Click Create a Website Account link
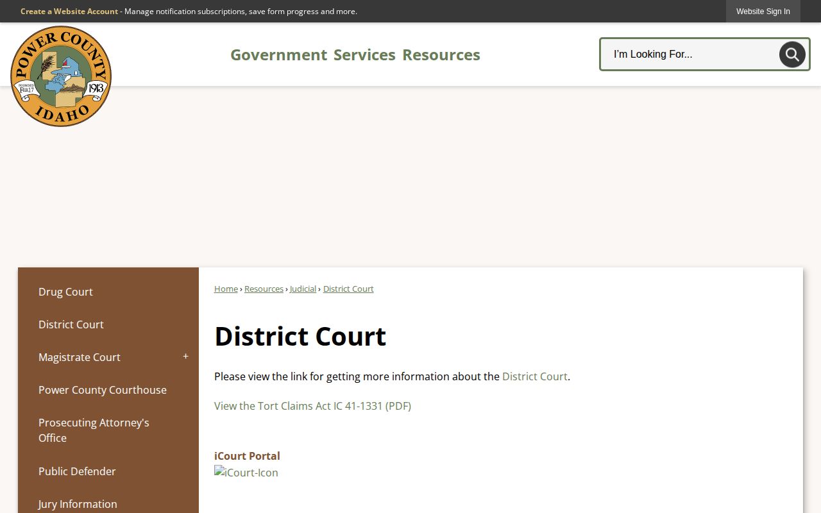Viewport: 821px width, 513px height. point(69,12)
